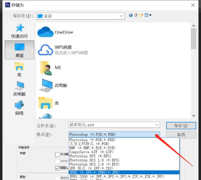Screen dimensions: 201x180
Task: Create a new folder icon
Action: [141, 15]
